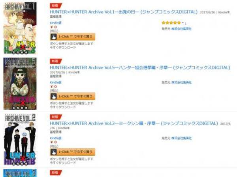Open the 株式会社集英社 seller link for Vol.2
This screenshot has height=177, width=237.
[181, 138]
